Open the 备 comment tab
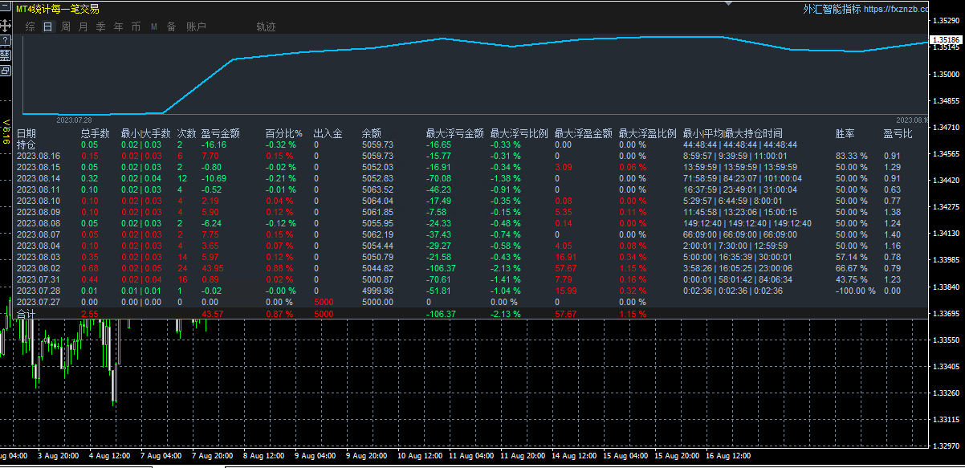The height and width of the screenshot is (468, 965). pyautogui.click(x=171, y=26)
